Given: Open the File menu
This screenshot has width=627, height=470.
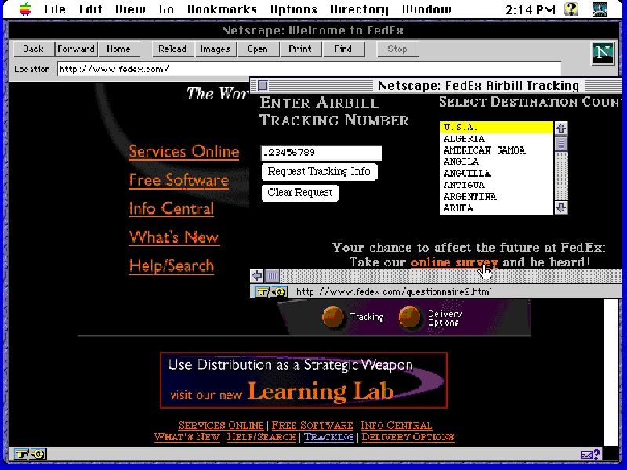Looking at the screenshot, I should (x=55, y=9).
